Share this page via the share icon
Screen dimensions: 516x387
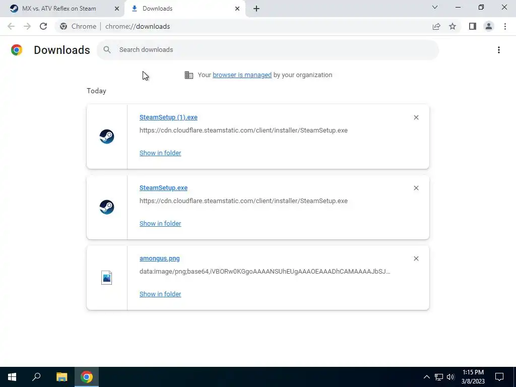tap(436, 26)
